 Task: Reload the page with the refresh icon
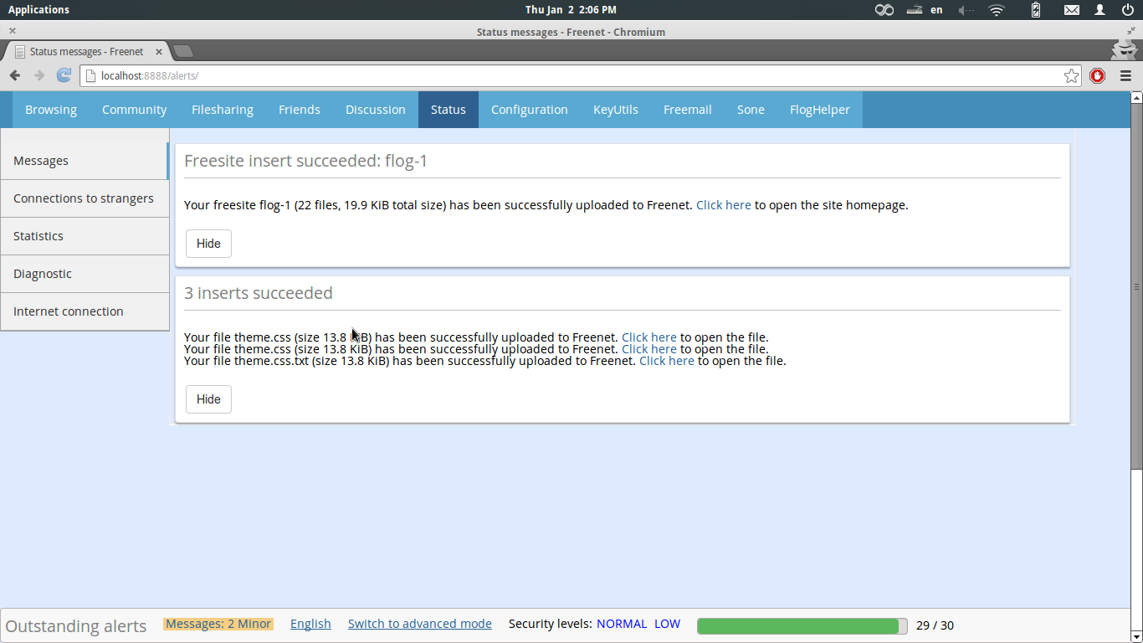click(x=64, y=75)
